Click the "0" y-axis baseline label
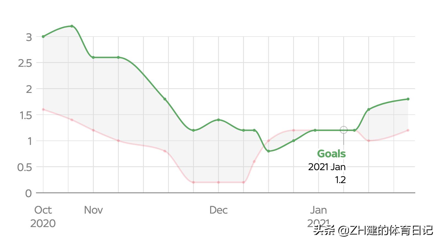Screen dimensions: 440x243 click(28, 193)
